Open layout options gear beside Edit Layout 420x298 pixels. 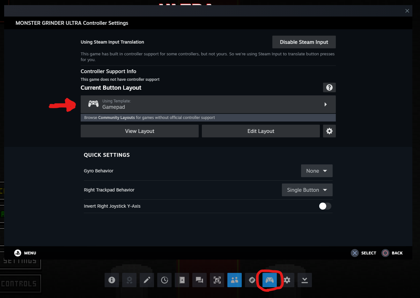(x=329, y=131)
